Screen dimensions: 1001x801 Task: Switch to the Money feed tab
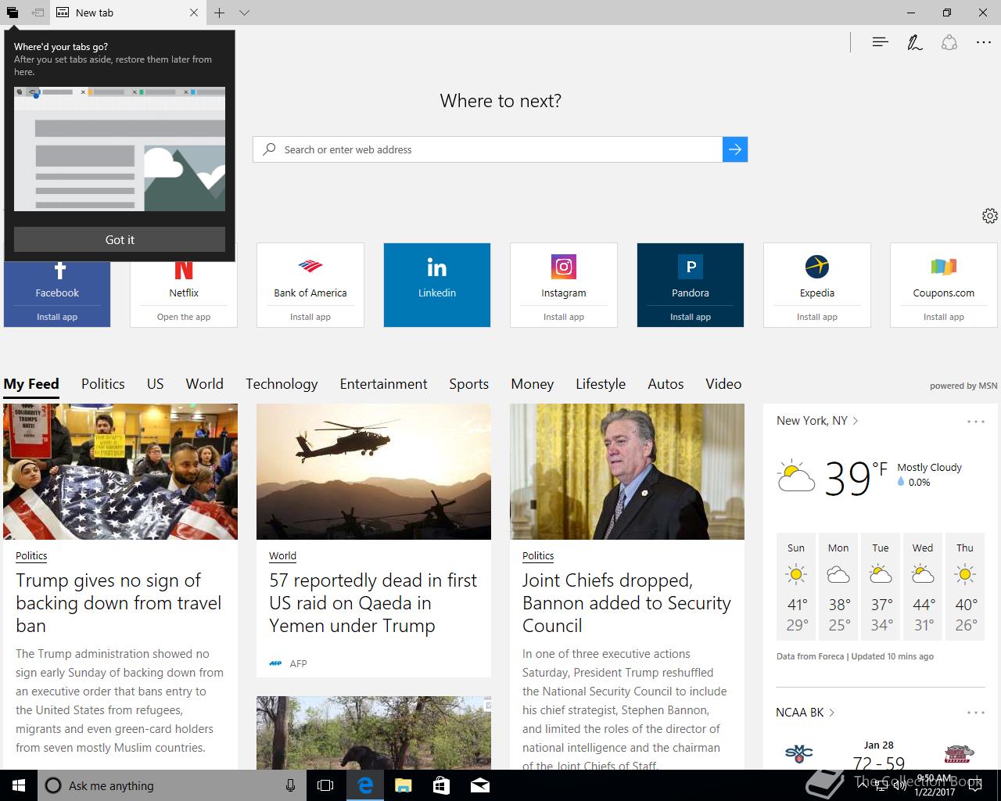point(533,384)
